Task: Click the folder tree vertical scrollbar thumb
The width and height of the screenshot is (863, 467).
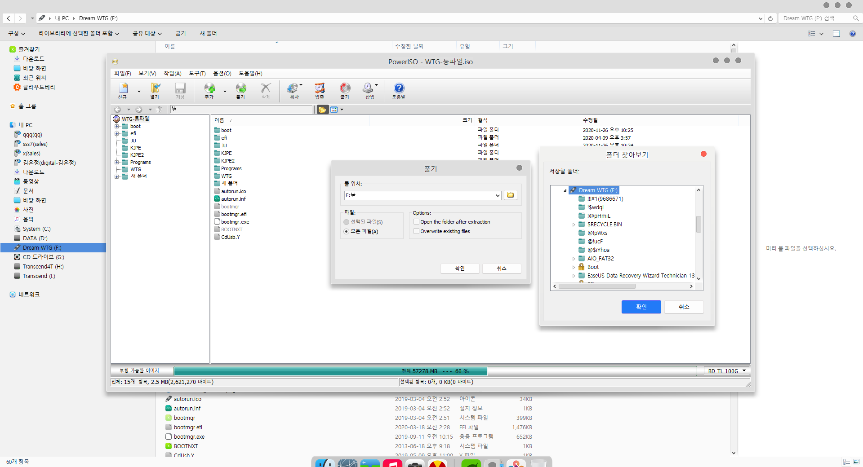Action: point(698,224)
